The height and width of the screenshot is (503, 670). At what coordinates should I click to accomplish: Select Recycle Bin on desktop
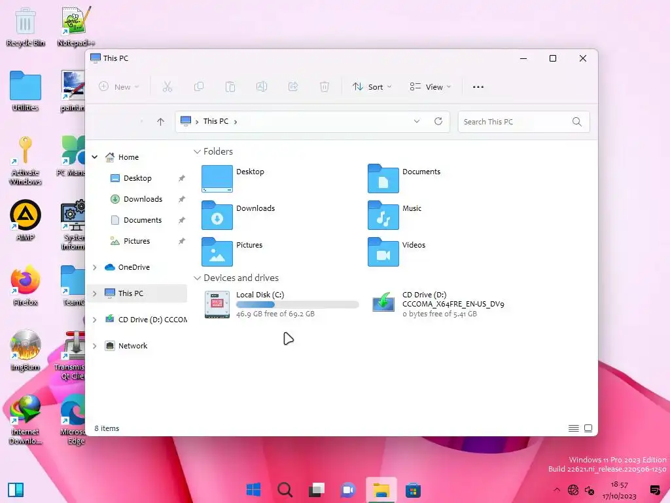26,26
